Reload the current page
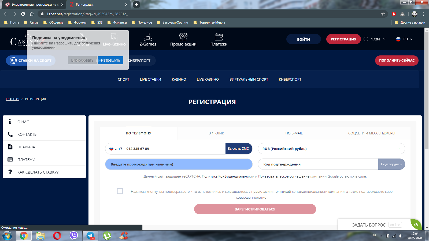This screenshot has height=241, width=429. pyautogui.click(x=23, y=14)
